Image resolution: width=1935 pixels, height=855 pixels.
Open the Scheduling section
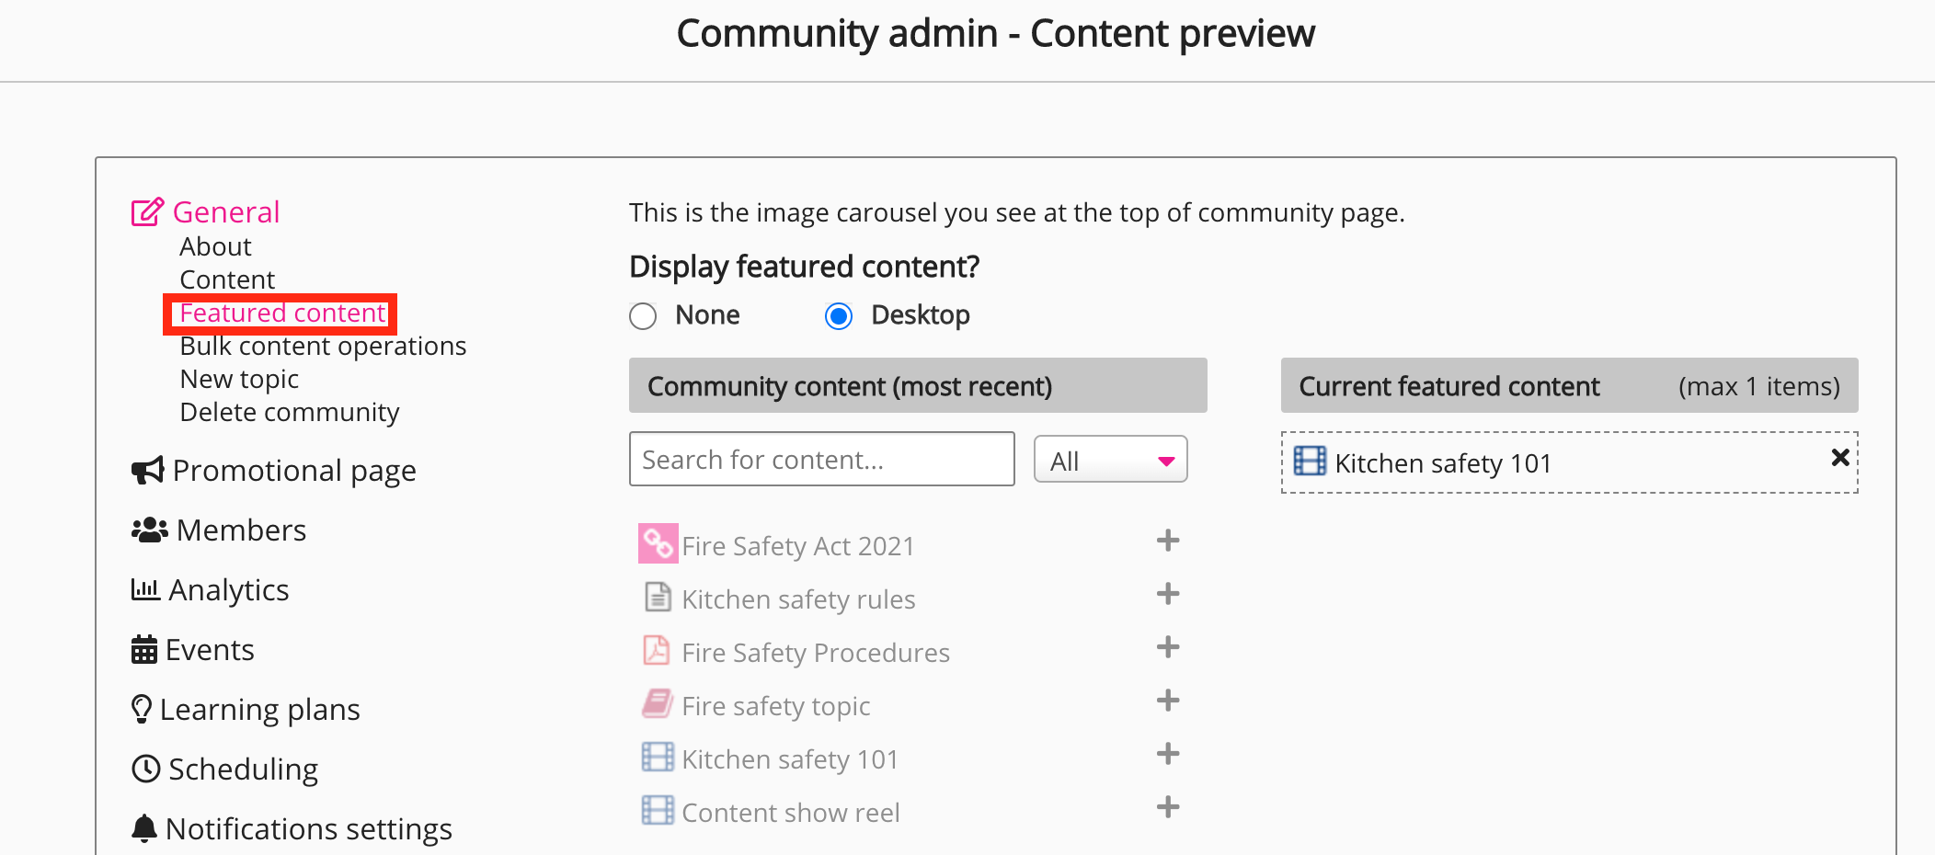tap(243, 769)
